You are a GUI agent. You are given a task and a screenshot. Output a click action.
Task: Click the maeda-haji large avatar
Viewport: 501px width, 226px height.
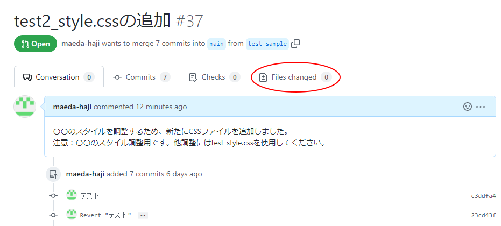coord(24,107)
